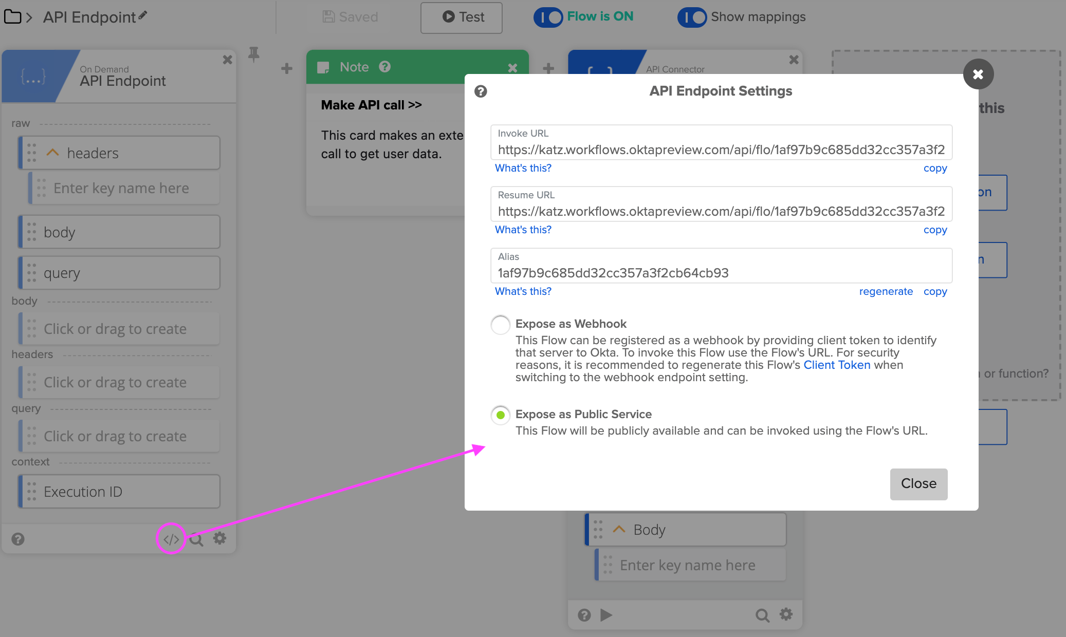The width and height of the screenshot is (1066, 637).
Task: Click pencil icon to rename flow
Action: pyautogui.click(x=143, y=16)
